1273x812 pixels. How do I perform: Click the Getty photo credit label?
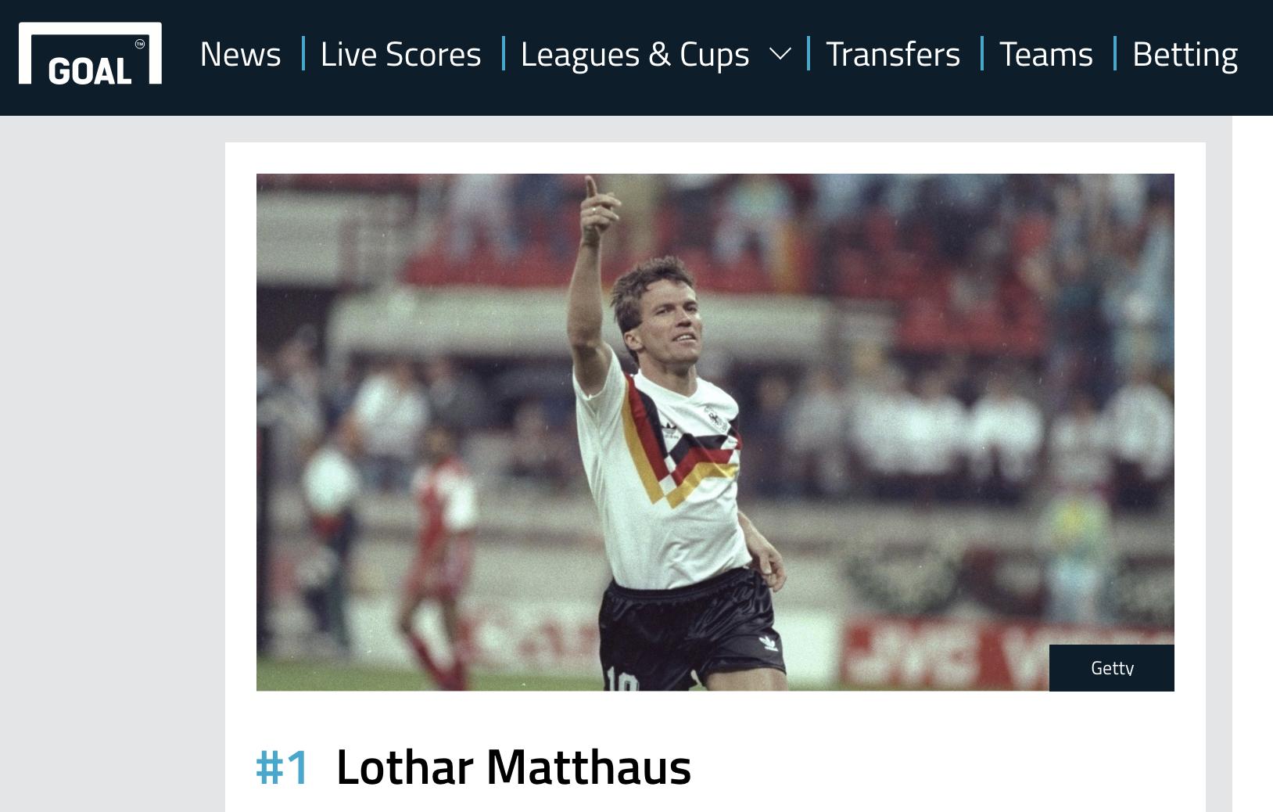[x=1112, y=668]
